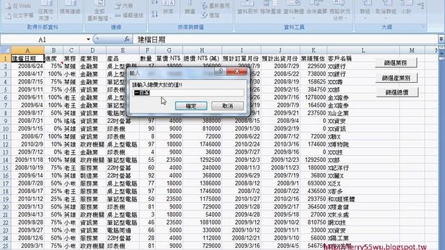The image size is (445, 250).
Task: Expand the formula bar with right-edge chevron
Action: [x=441, y=39]
